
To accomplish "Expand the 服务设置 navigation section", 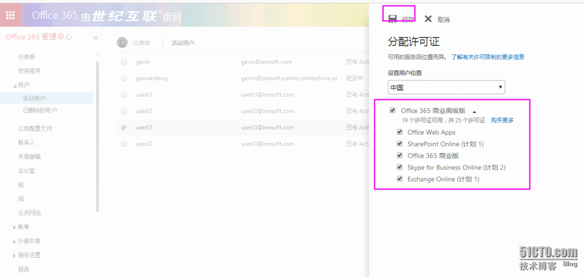I will pos(14,255).
